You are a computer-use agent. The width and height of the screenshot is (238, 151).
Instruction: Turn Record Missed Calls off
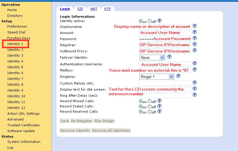pos(150,101)
